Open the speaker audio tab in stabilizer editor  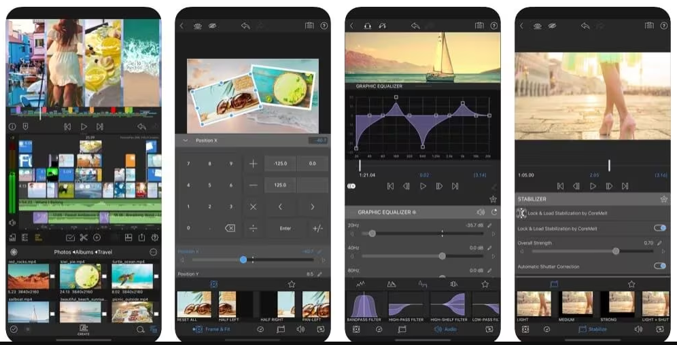pos(638,329)
